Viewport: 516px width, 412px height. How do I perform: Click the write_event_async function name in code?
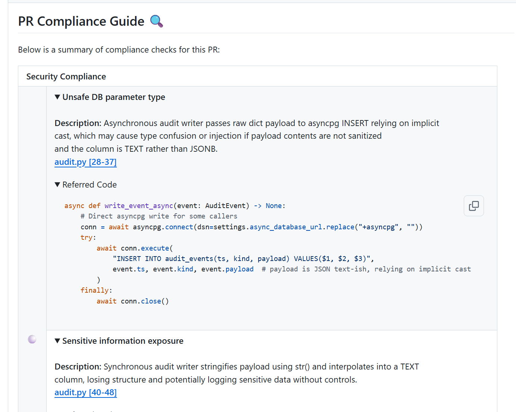(138, 206)
